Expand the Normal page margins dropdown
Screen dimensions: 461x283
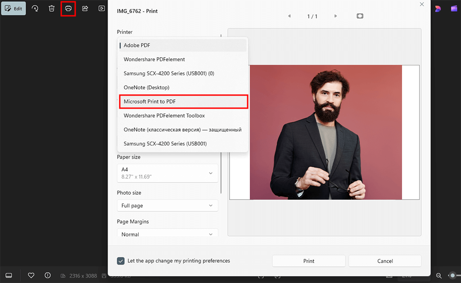click(167, 233)
